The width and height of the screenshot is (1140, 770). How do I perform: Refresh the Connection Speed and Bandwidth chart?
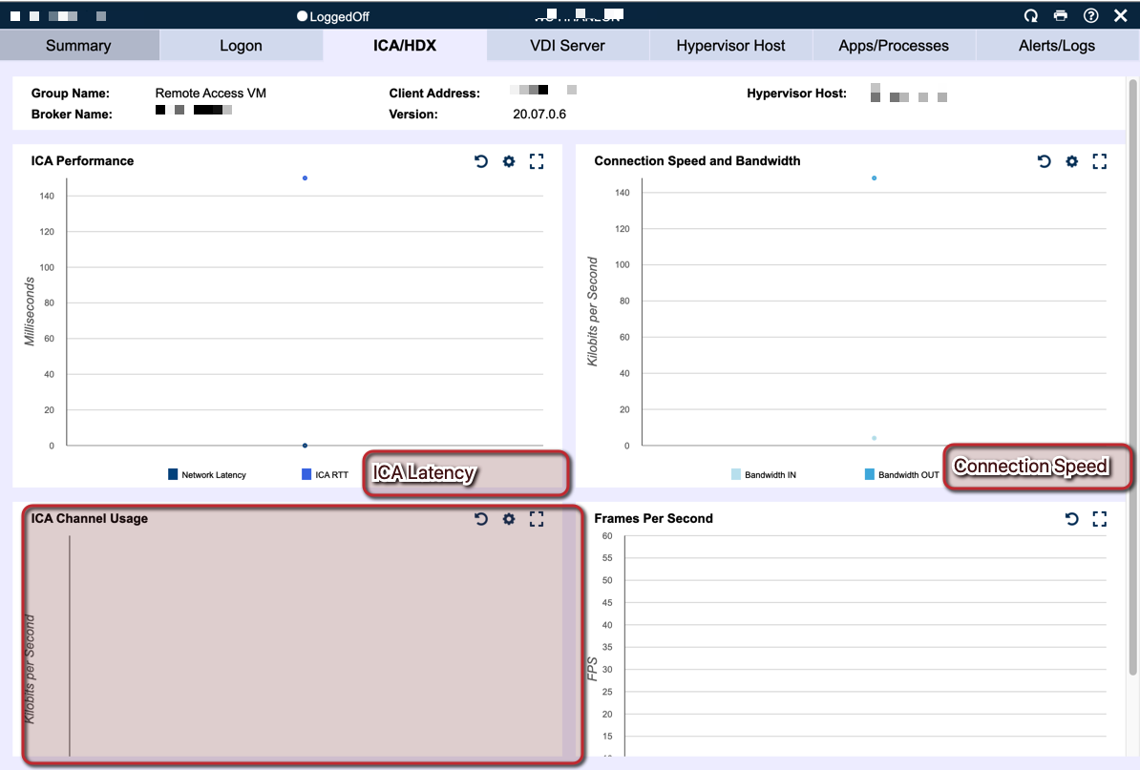click(1044, 161)
